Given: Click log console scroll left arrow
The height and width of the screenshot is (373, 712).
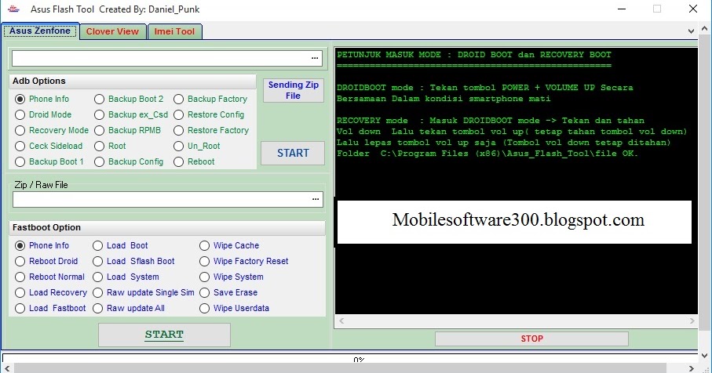Looking at the screenshot, I should (341, 320).
